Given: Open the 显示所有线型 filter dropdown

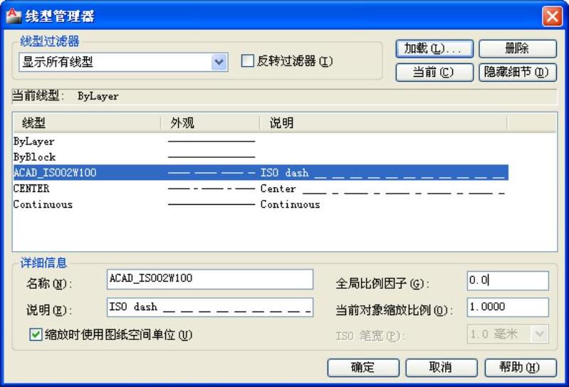Looking at the screenshot, I should coord(219,62).
